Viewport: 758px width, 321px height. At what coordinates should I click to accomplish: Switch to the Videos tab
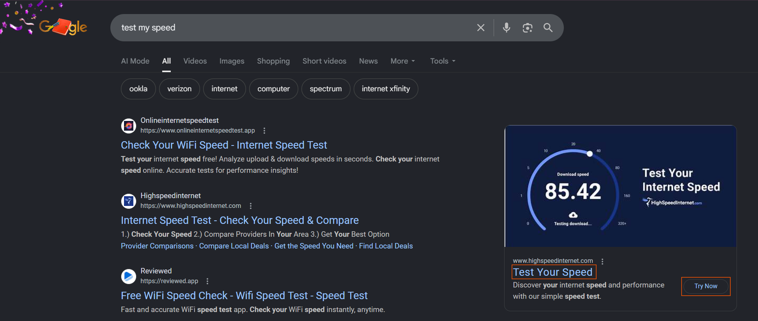coord(195,61)
